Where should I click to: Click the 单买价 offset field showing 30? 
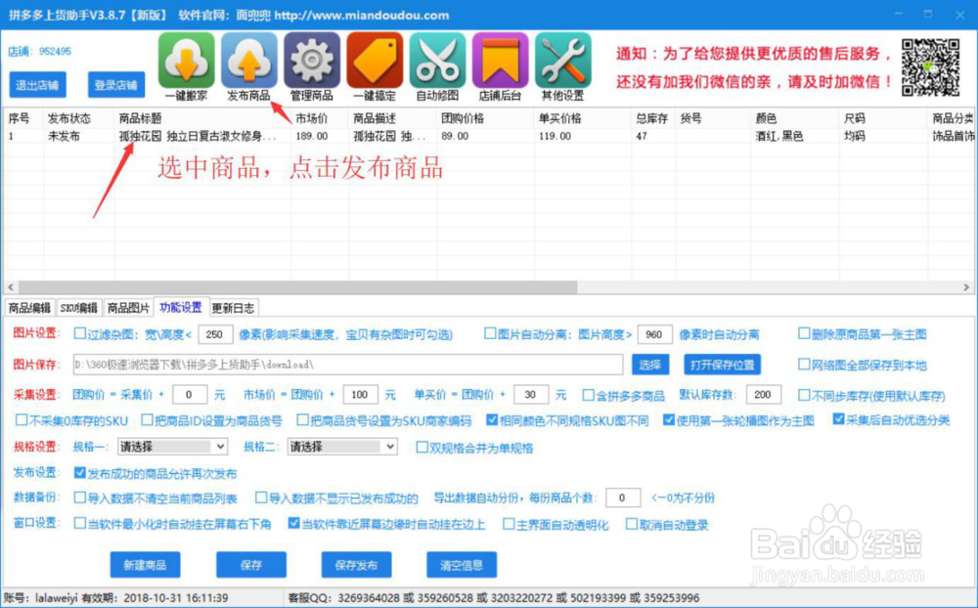pos(531,395)
